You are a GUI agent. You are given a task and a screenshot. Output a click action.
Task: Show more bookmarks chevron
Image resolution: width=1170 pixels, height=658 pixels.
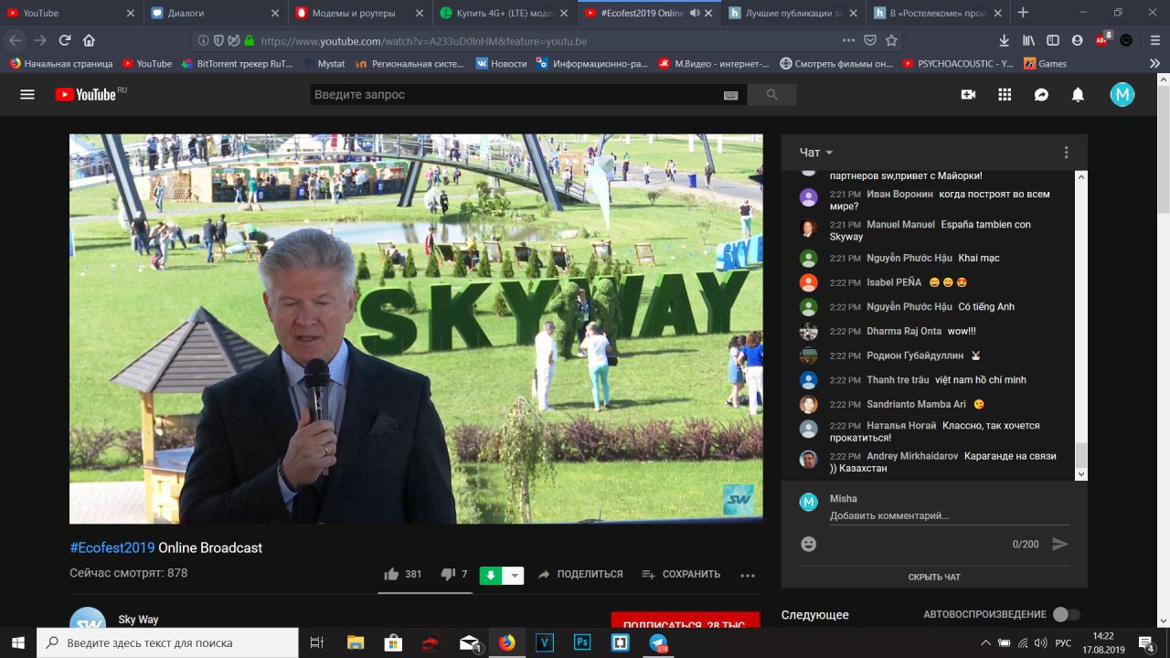[x=1154, y=63]
